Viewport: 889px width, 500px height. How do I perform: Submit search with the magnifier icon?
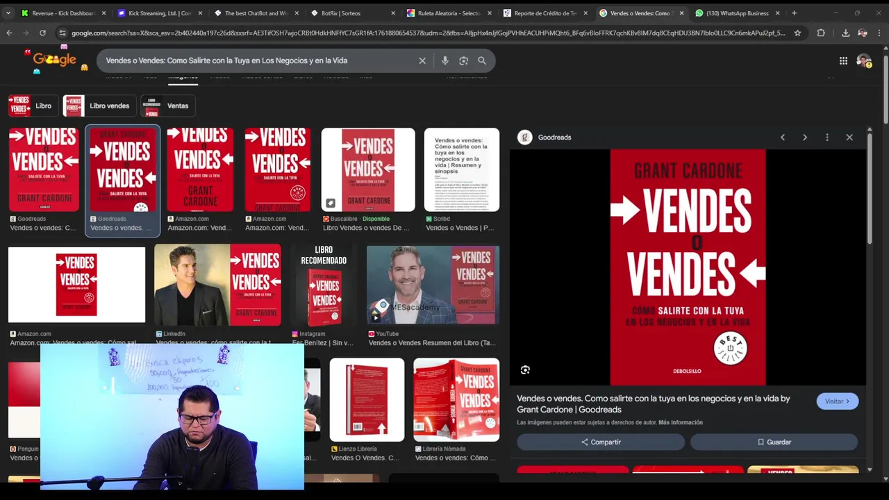(482, 60)
